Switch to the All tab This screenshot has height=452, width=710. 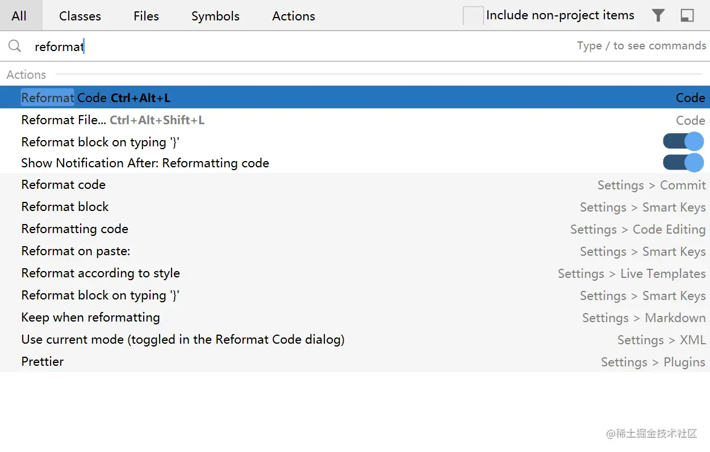(19, 16)
